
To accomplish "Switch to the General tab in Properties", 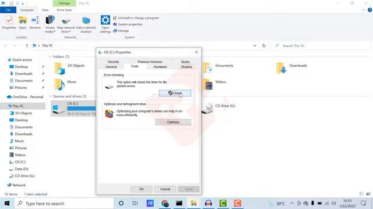I will 111,67.
